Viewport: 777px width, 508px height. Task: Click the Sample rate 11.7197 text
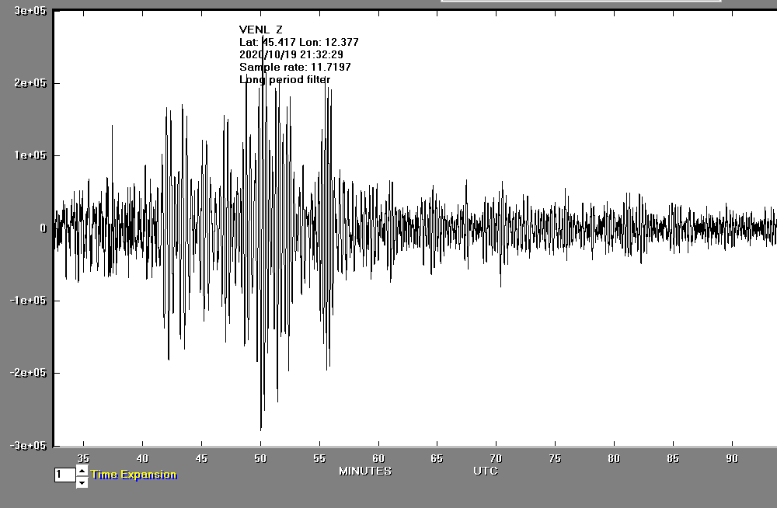(x=294, y=67)
